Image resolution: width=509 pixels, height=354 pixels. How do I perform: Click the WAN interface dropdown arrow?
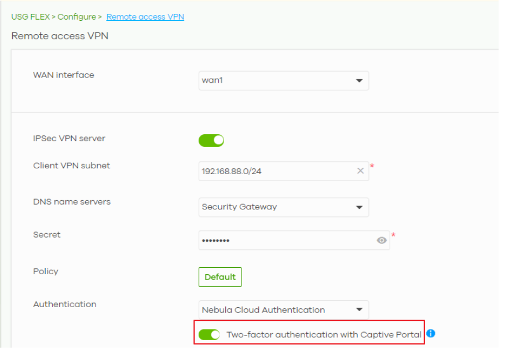pos(358,81)
